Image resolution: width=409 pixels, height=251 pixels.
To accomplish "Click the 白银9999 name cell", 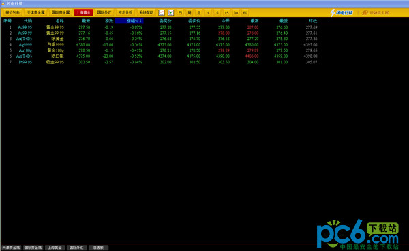I will coord(56,44).
